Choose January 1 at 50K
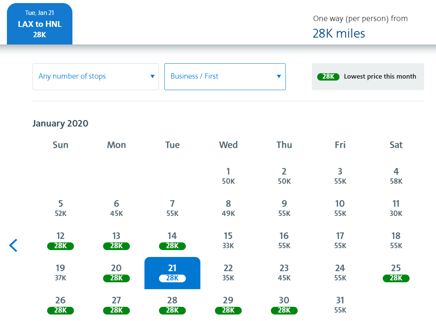 pyautogui.click(x=228, y=176)
